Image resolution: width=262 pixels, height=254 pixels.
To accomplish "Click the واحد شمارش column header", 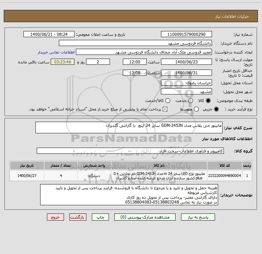I will pos(94,165).
